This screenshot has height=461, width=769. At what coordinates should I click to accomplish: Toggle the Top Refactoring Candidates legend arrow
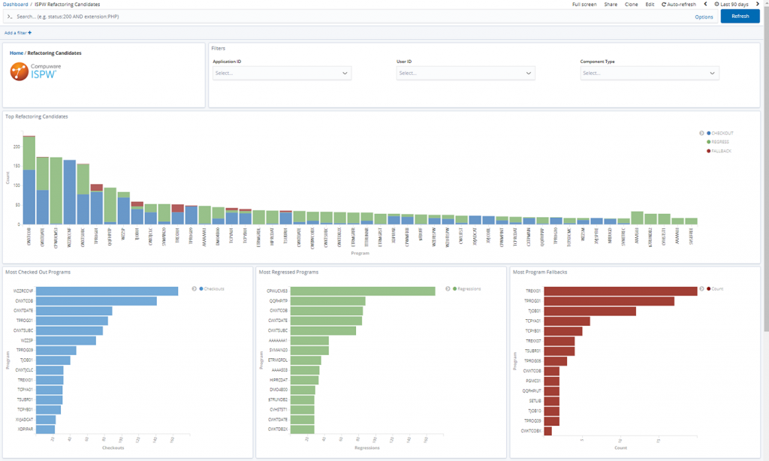pyautogui.click(x=701, y=133)
